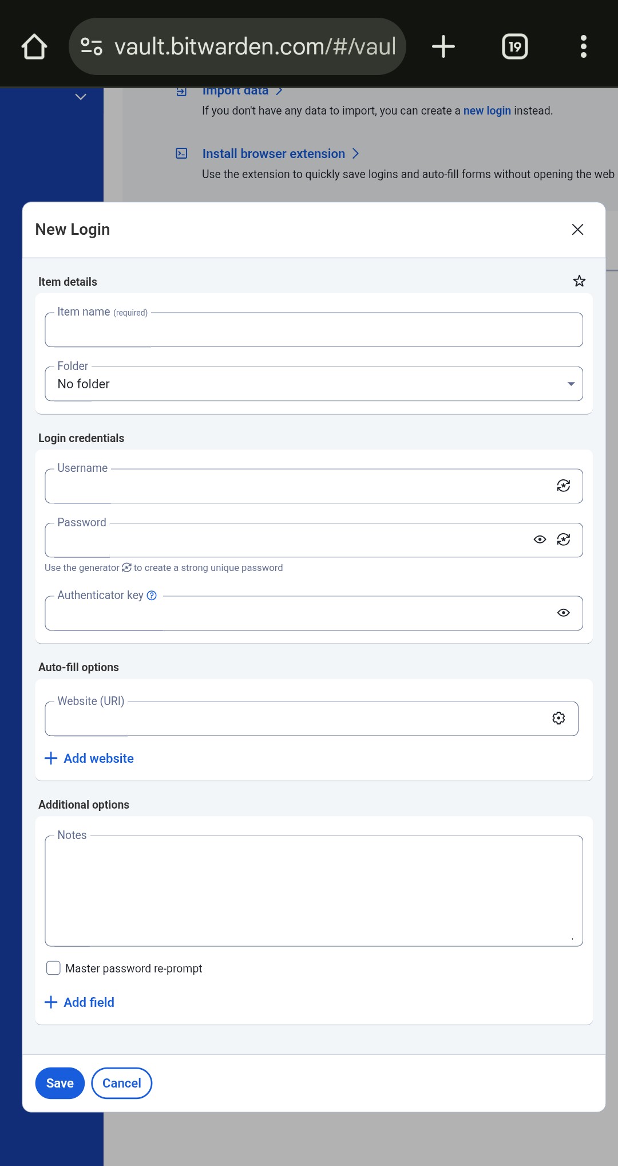Focus the Item name field
The height and width of the screenshot is (1166, 618).
(x=314, y=330)
